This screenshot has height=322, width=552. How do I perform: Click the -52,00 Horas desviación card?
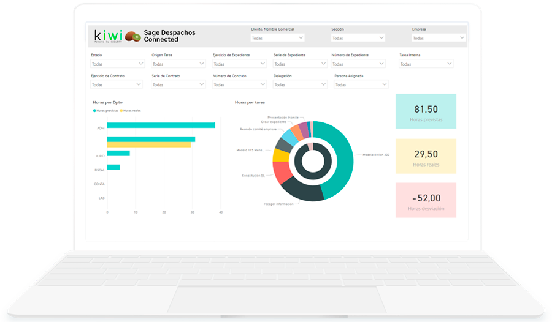[426, 201]
